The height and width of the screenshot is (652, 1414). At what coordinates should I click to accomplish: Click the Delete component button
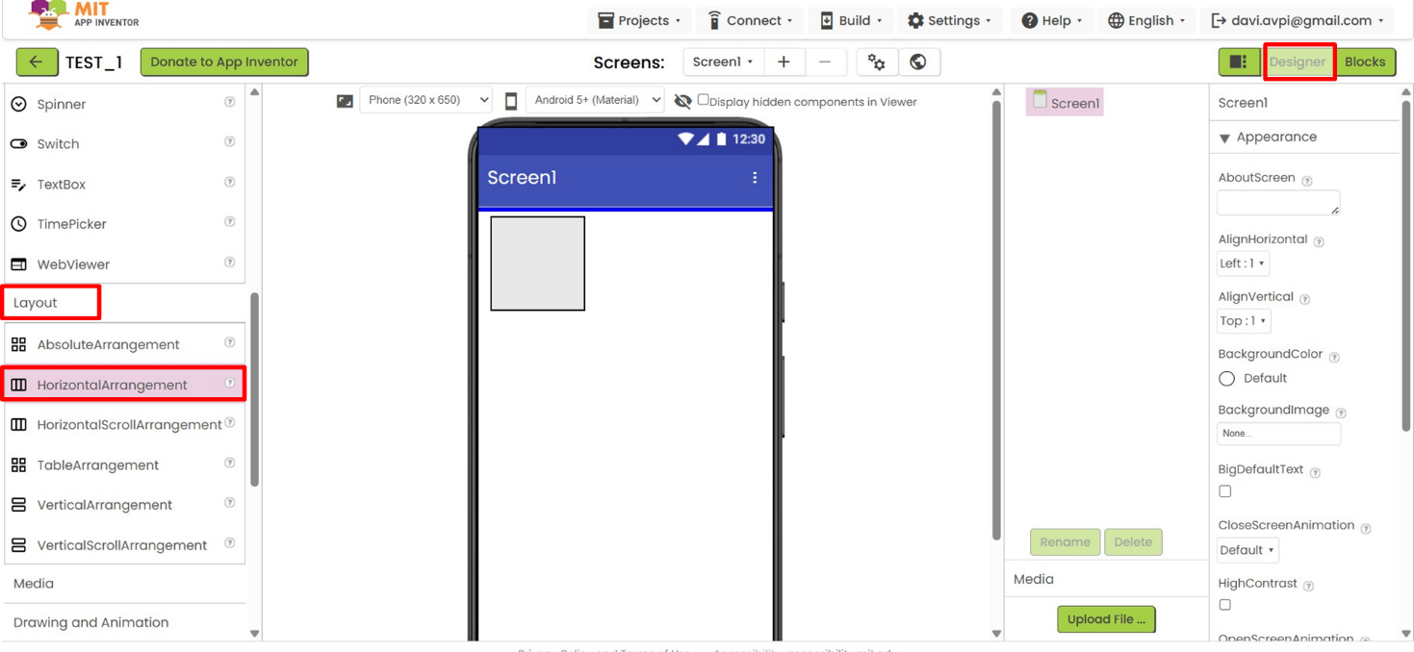tap(1133, 542)
